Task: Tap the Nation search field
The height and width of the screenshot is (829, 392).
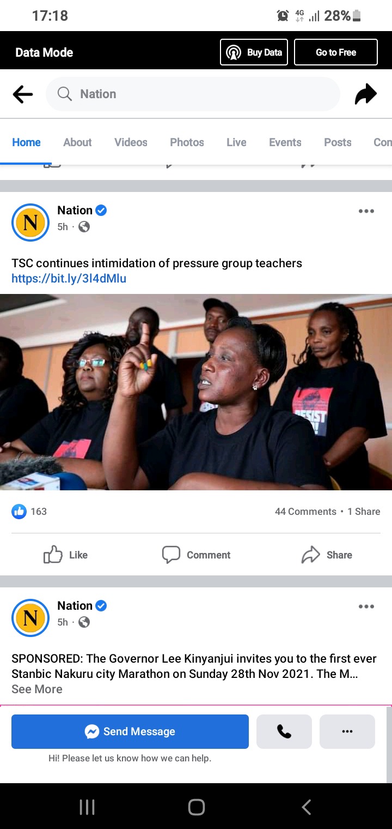Action: click(193, 94)
